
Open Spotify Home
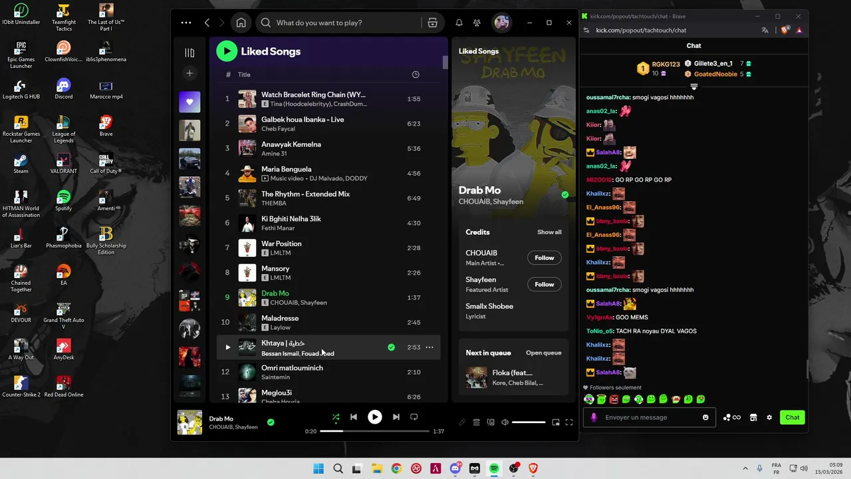[241, 23]
